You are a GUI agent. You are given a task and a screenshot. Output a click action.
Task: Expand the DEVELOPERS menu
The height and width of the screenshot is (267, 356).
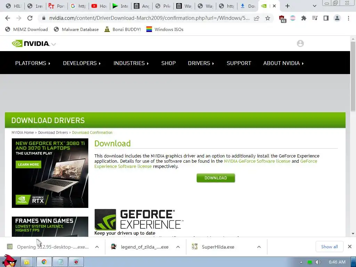(x=82, y=63)
